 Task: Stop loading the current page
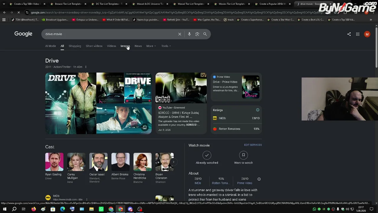[18, 12]
